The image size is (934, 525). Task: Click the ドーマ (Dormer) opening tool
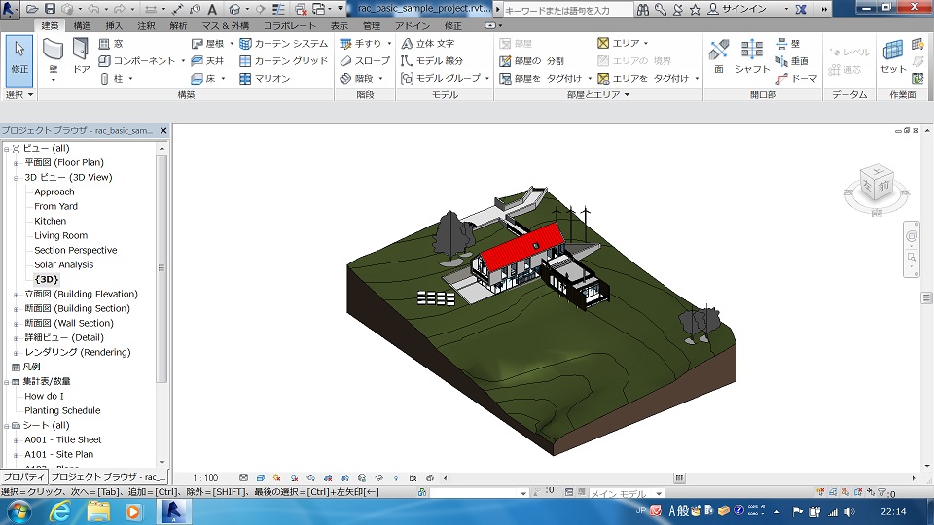point(796,79)
